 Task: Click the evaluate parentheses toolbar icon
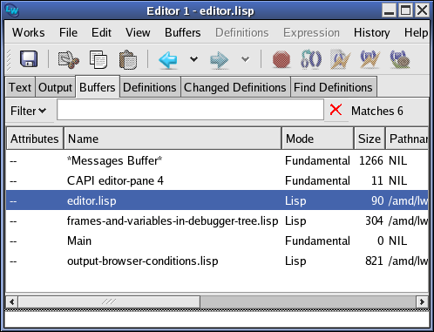click(x=311, y=59)
